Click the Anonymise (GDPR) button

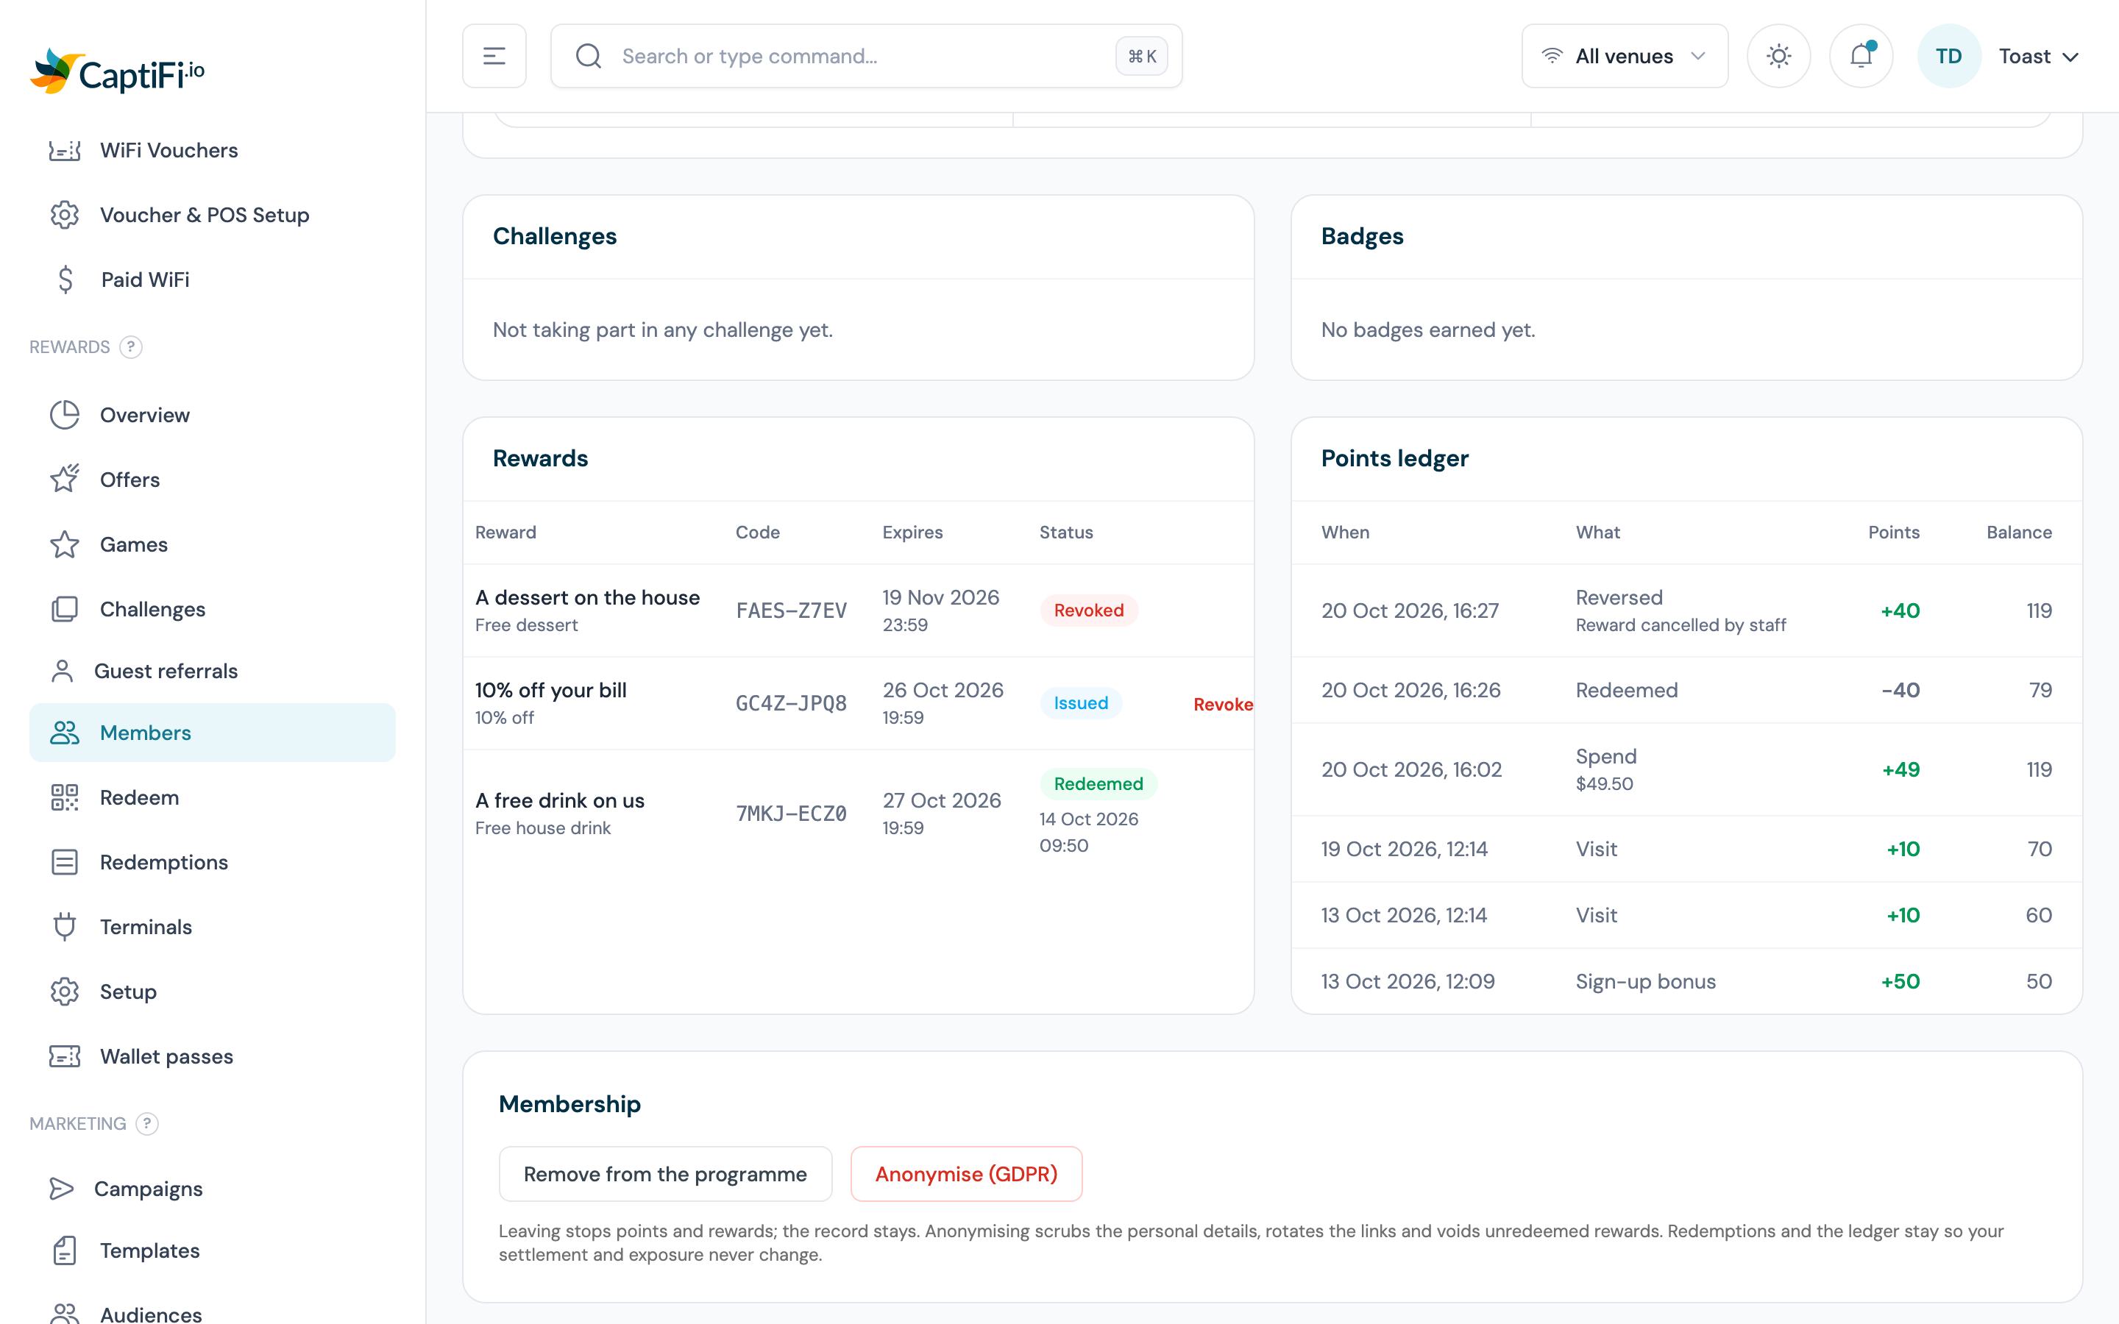967,1174
